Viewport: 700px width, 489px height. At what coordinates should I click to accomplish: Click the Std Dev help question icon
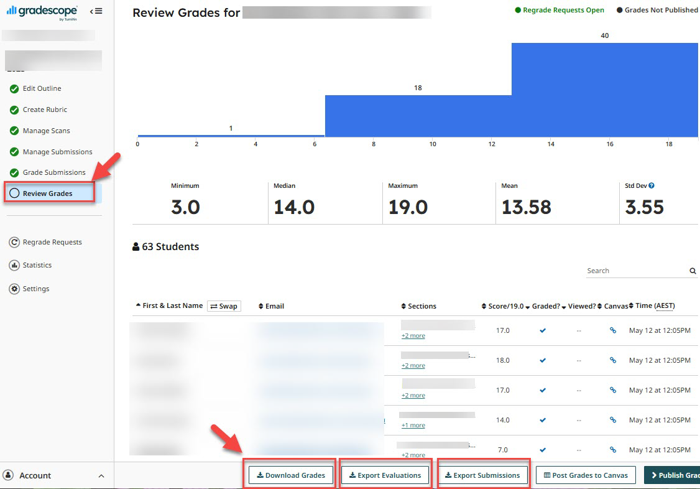pyautogui.click(x=652, y=186)
